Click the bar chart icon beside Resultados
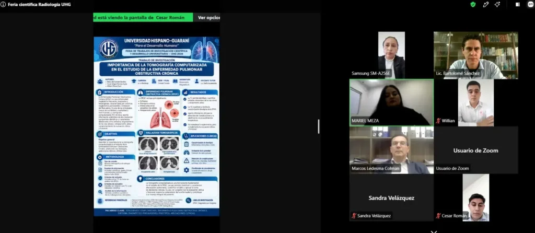535x233 pixels. click(185, 92)
